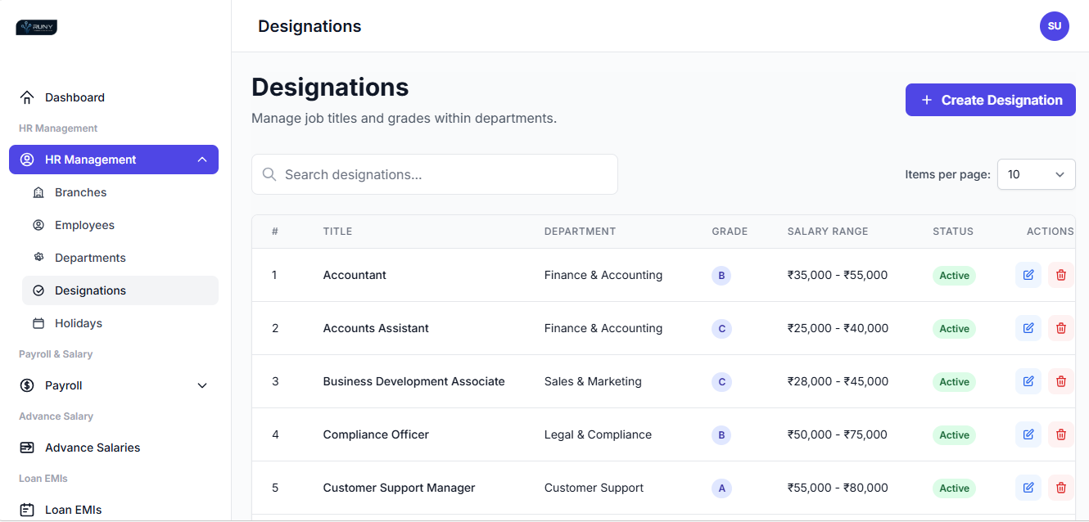Open Loan EMIs page
This screenshot has width=1089, height=522.
coord(114,510)
